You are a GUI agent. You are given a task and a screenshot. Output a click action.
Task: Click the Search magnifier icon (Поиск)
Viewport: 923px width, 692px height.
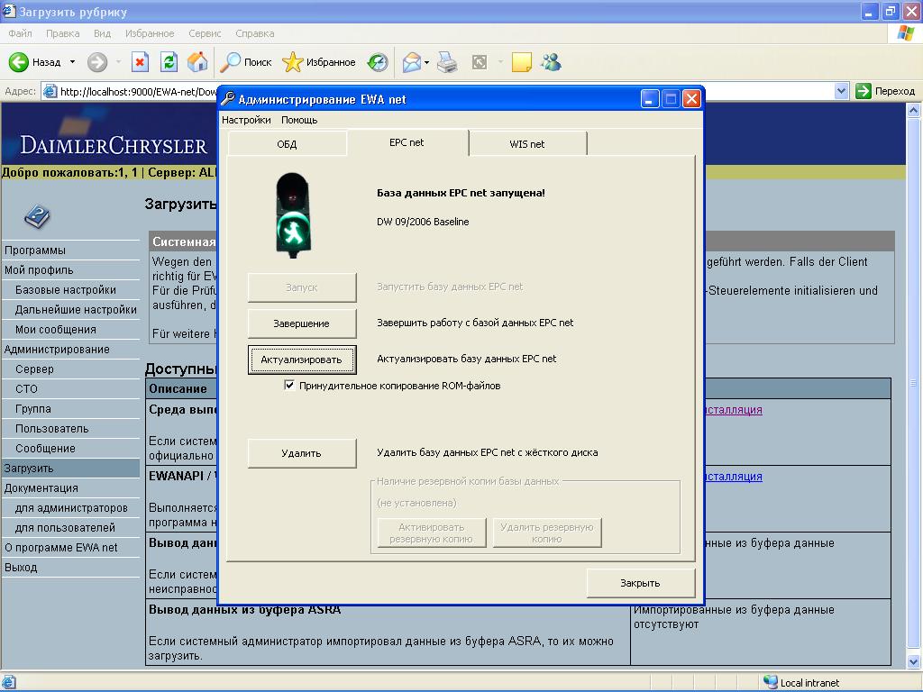(x=230, y=62)
